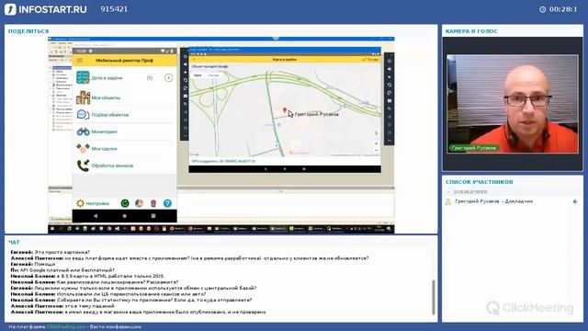The height and width of the screenshot is (331, 588).
Task: Open the Мониторинг menu item text
Action: click(x=105, y=131)
